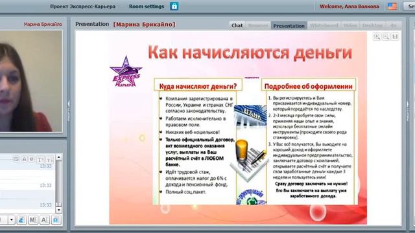Reset slide to 1:1 size

pyautogui.click(x=395, y=37)
